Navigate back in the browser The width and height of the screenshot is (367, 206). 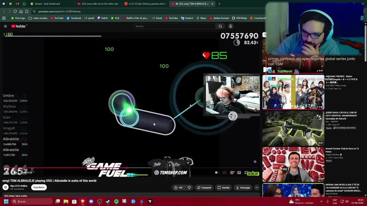pyautogui.click(x=4, y=11)
